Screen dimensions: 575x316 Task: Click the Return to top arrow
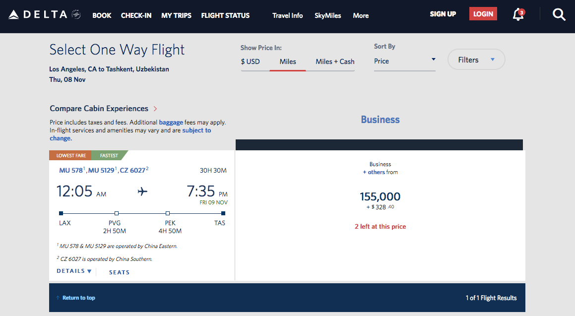58,298
